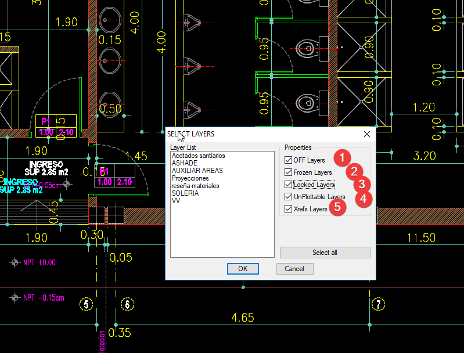The width and height of the screenshot is (464, 353).
Task: Click the white INGRESO SUP 2.85 m2 label
Action: (x=46, y=168)
